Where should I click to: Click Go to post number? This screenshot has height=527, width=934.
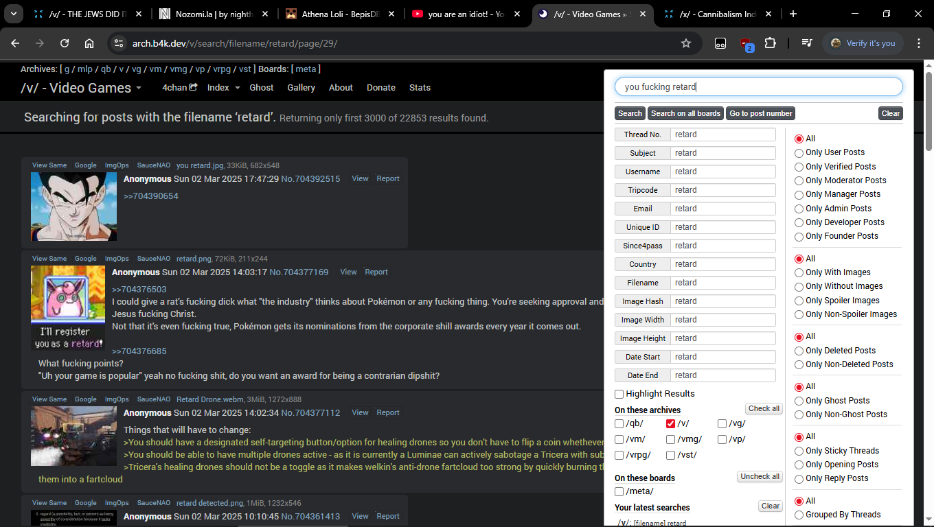[761, 113]
